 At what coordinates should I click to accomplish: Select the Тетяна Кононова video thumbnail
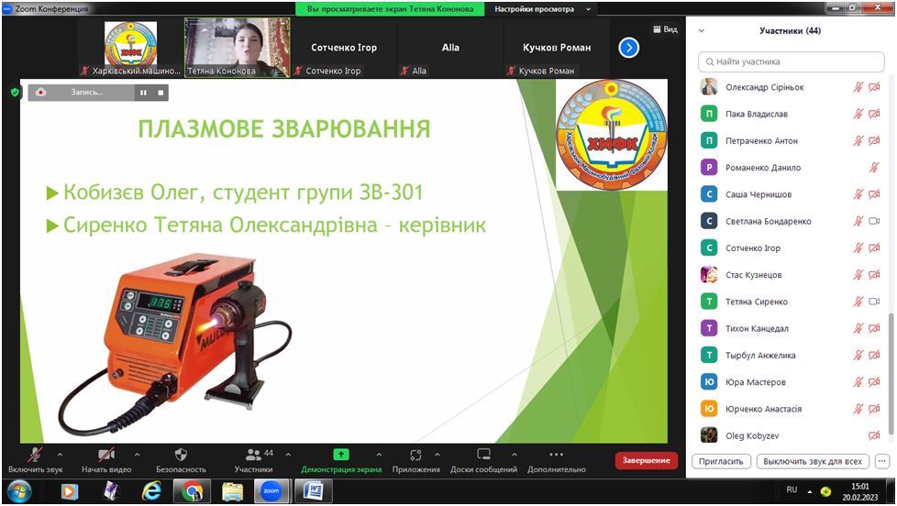[x=238, y=48]
